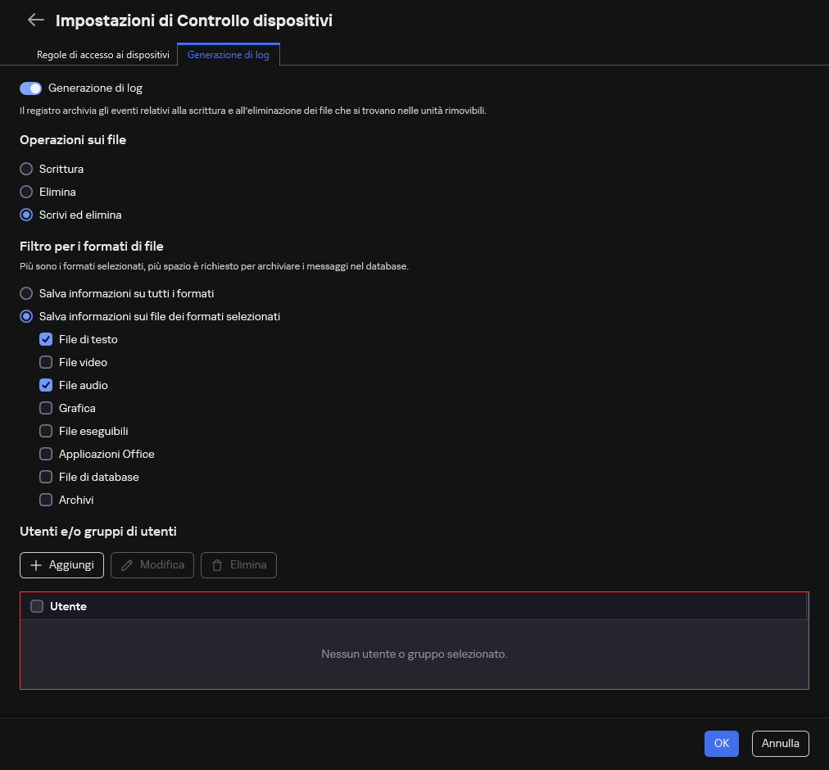Enable the File di database option
Screen dimensions: 829x770
(47, 477)
